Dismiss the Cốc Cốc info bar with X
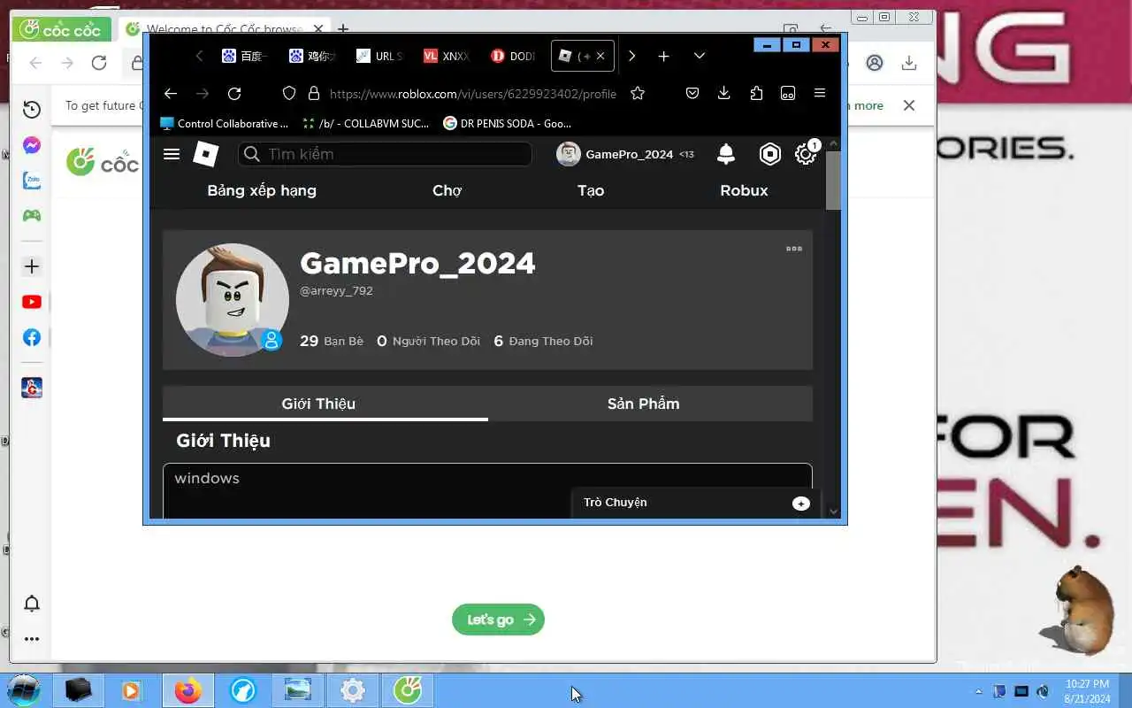1132x708 pixels. (x=908, y=105)
